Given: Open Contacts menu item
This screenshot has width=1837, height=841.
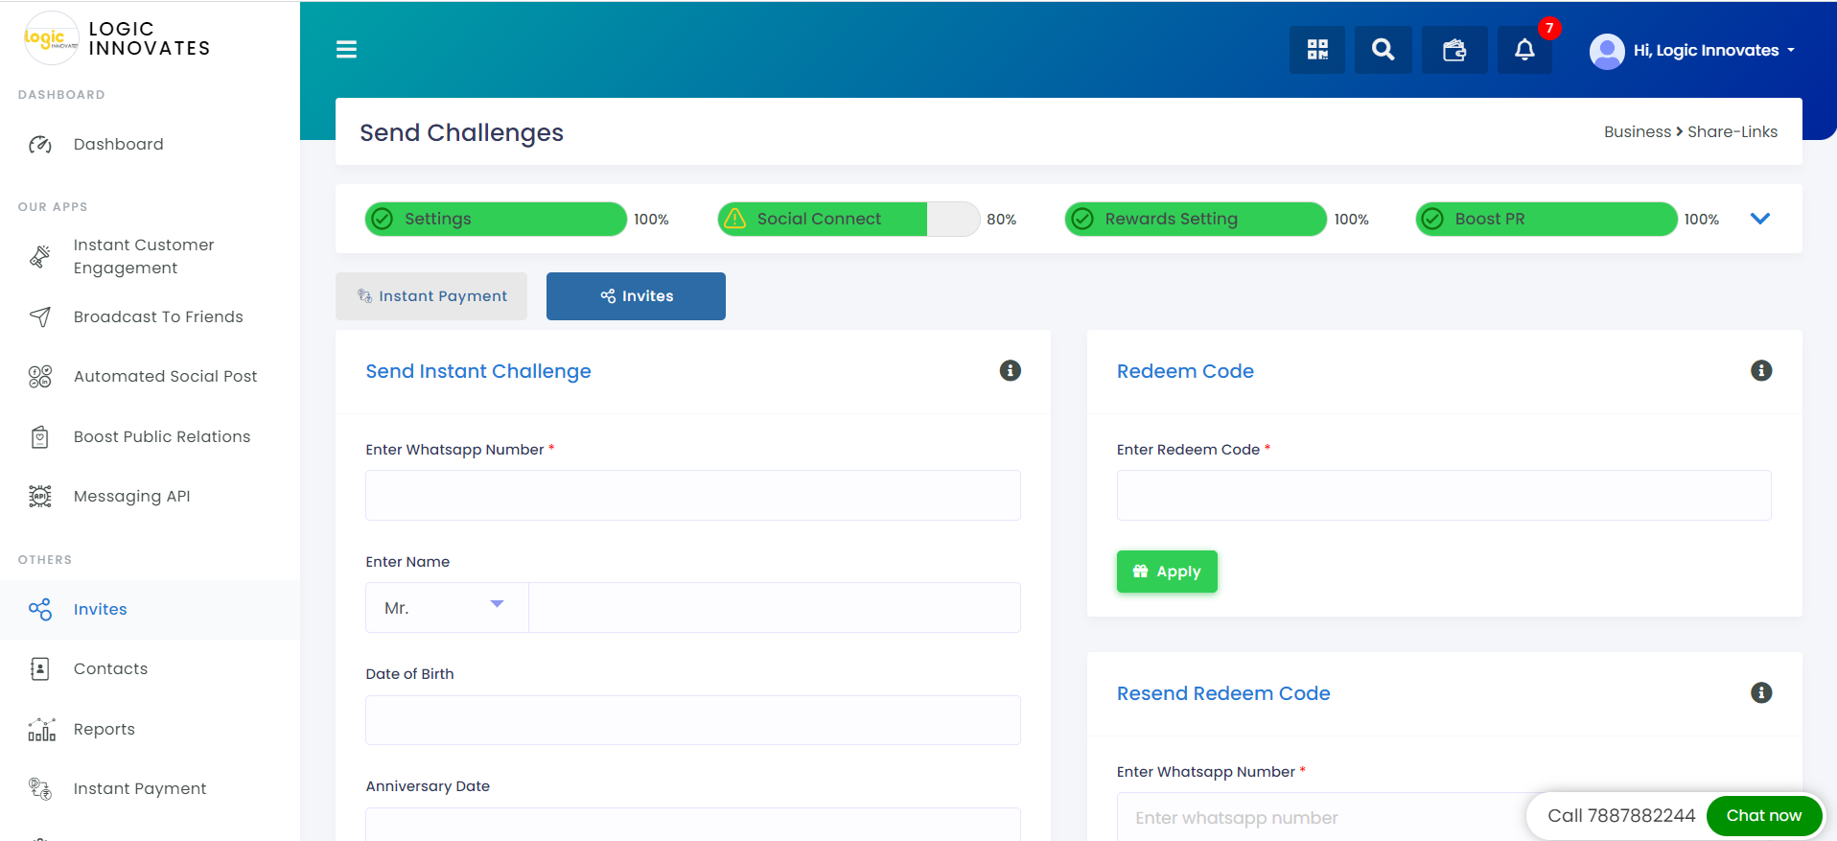Looking at the screenshot, I should click(x=110, y=669).
